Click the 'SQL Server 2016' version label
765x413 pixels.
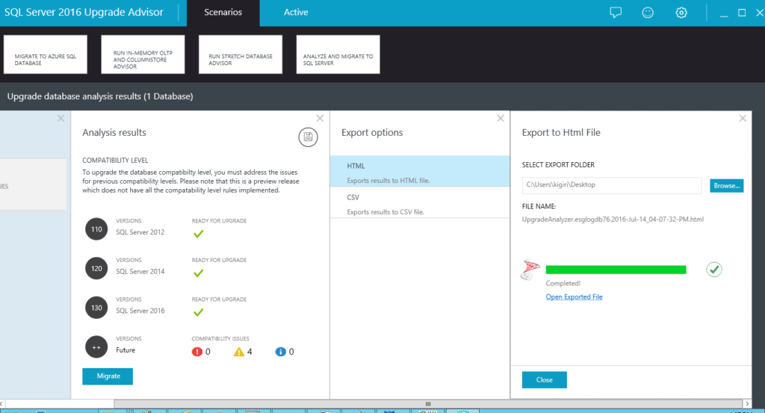click(140, 311)
